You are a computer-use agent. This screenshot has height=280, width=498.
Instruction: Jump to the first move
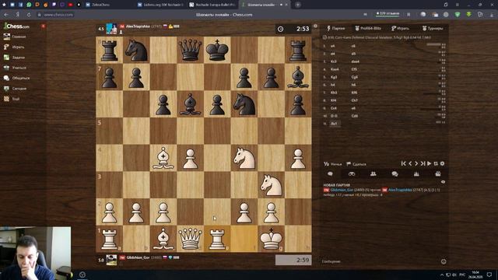pyautogui.click(x=403, y=163)
